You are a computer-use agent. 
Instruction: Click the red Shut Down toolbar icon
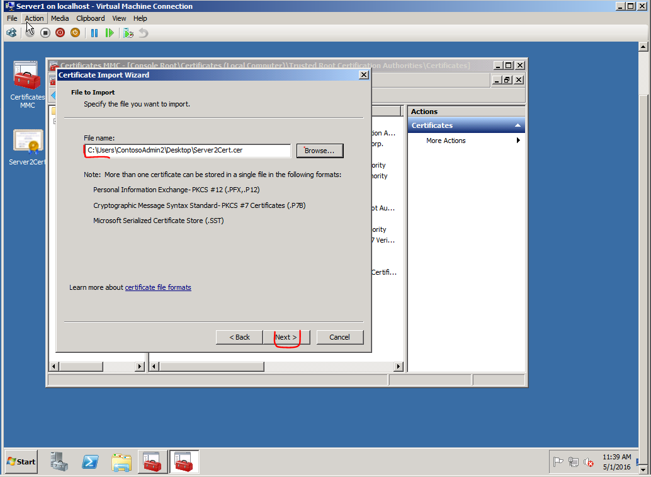[x=60, y=33]
